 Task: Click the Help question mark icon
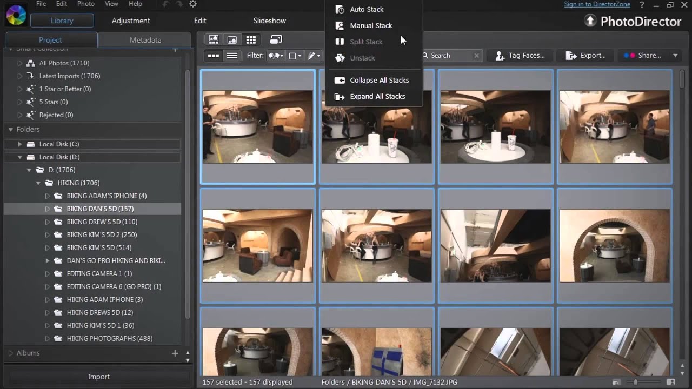pyautogui.click(x=642, y=5)
